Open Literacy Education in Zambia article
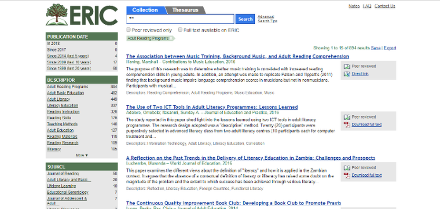This screenshot has width=440, height=209. (251, 158)
